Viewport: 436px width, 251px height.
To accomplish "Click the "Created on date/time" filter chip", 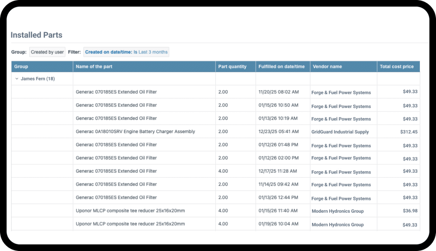I will 108,51.
